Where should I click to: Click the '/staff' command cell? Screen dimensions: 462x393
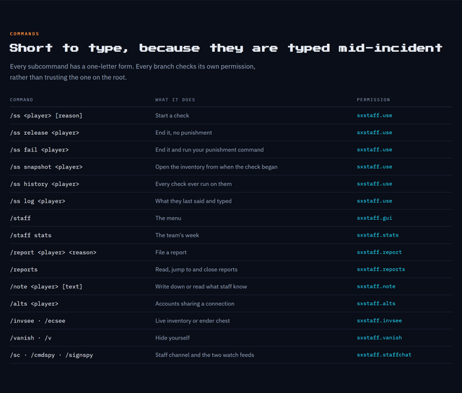coord(20,218)
